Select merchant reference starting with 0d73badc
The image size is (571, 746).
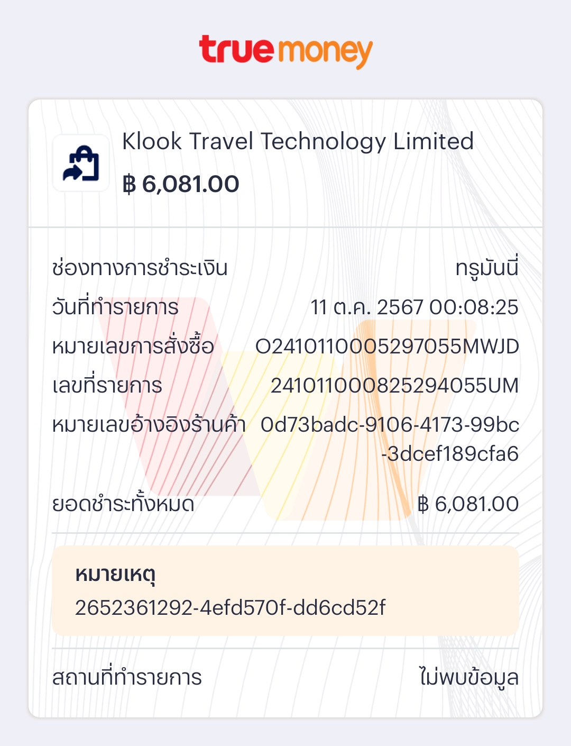pos(390,439)
